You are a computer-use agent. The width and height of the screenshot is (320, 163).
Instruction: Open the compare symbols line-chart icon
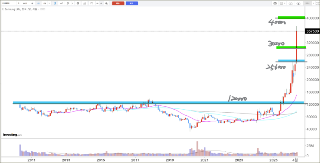point(61,3)
